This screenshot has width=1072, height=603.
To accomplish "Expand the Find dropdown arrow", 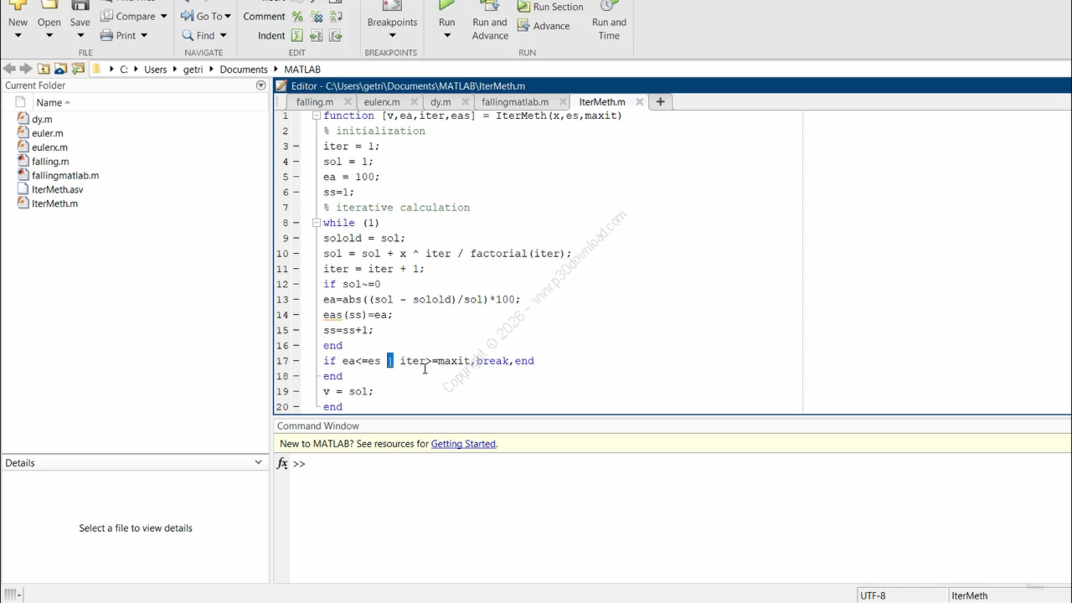I will tap(223, 35).
